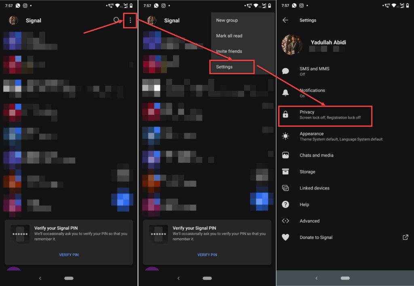Viewport: 414px width, 286px height.
Task: Tap the WhatsApp status icon in Settings screen
Action: (x=294, y=6)
